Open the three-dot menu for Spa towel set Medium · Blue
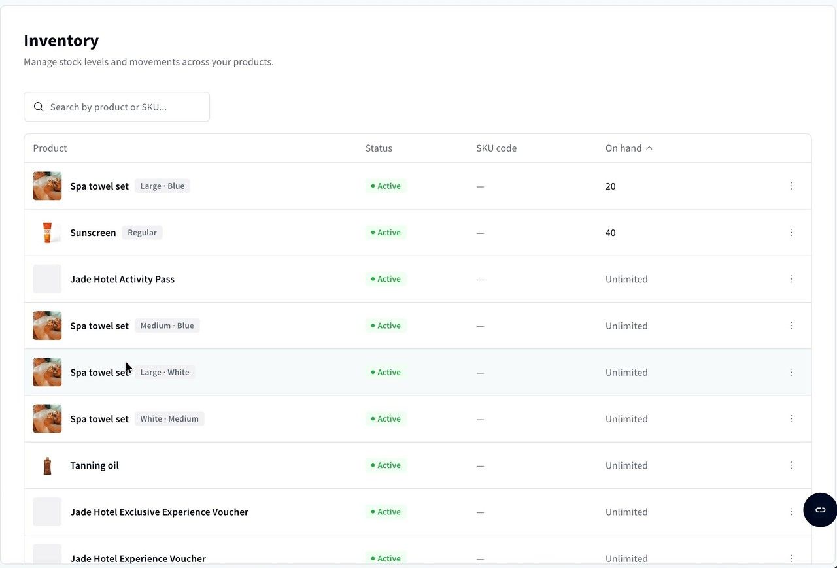 pos(791,326)
